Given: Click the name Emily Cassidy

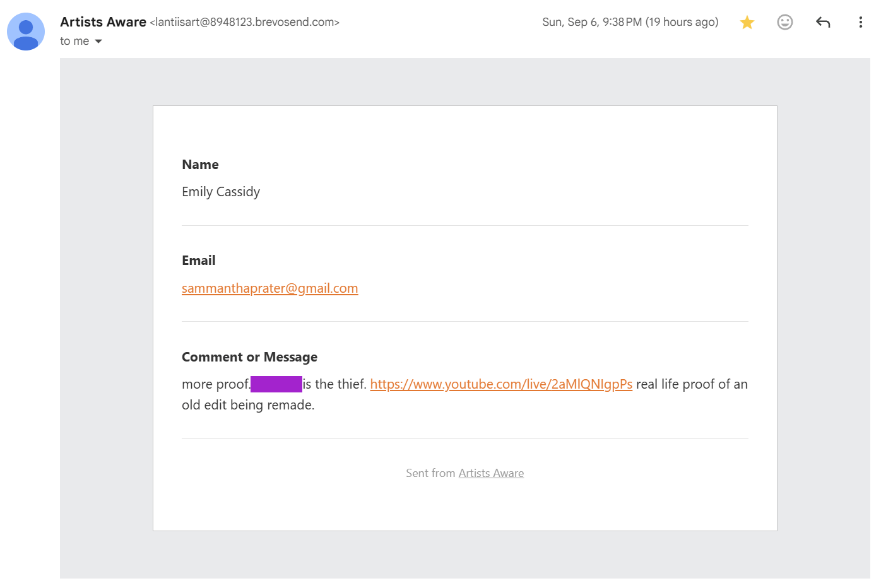Looking at the screenshot, I should [221, 192].
